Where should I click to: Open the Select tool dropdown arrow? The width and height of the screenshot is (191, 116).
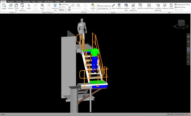tap(29, 10)
